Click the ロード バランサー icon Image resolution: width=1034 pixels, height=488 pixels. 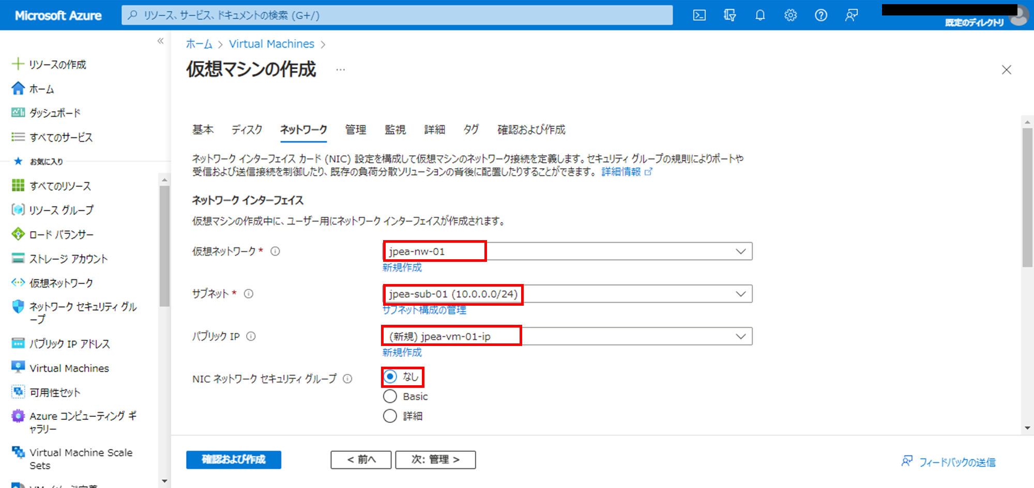point(18,234)
